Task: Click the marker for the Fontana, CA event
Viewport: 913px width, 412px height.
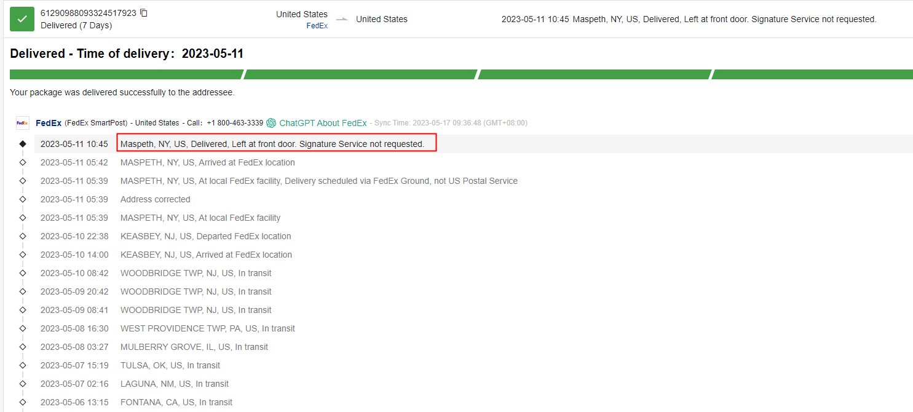Action: coord(23,402)
